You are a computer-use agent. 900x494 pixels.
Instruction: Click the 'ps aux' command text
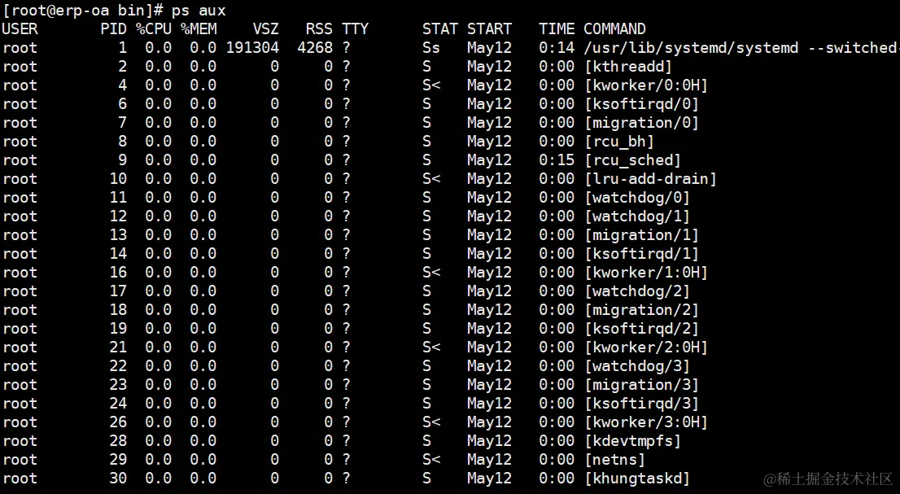coord(199,11)
